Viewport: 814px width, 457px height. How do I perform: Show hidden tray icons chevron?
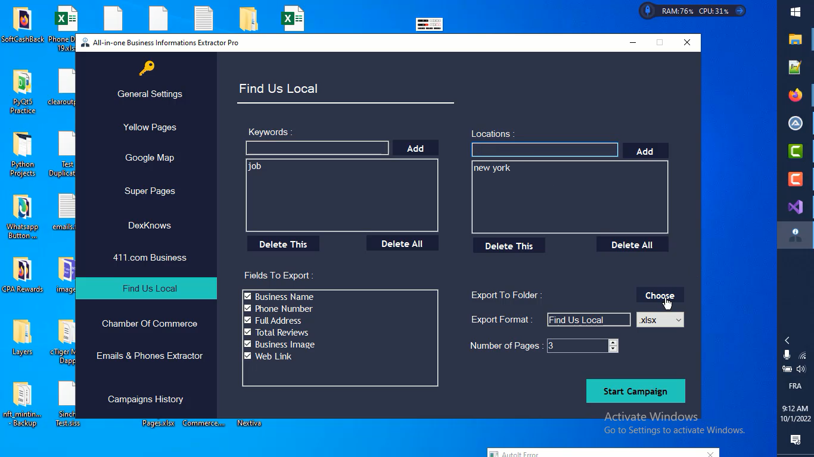(x=787, y=340)
